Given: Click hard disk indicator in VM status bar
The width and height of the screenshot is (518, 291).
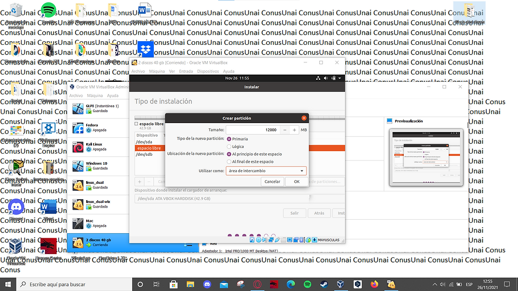Looking at the screenshot, I should [252, 240].
